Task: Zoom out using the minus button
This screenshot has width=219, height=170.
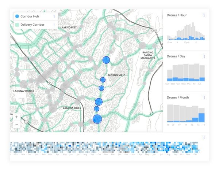Action: 17,125
